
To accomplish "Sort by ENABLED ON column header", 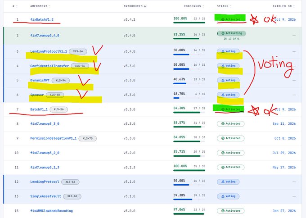I will (x=284, y=6).
